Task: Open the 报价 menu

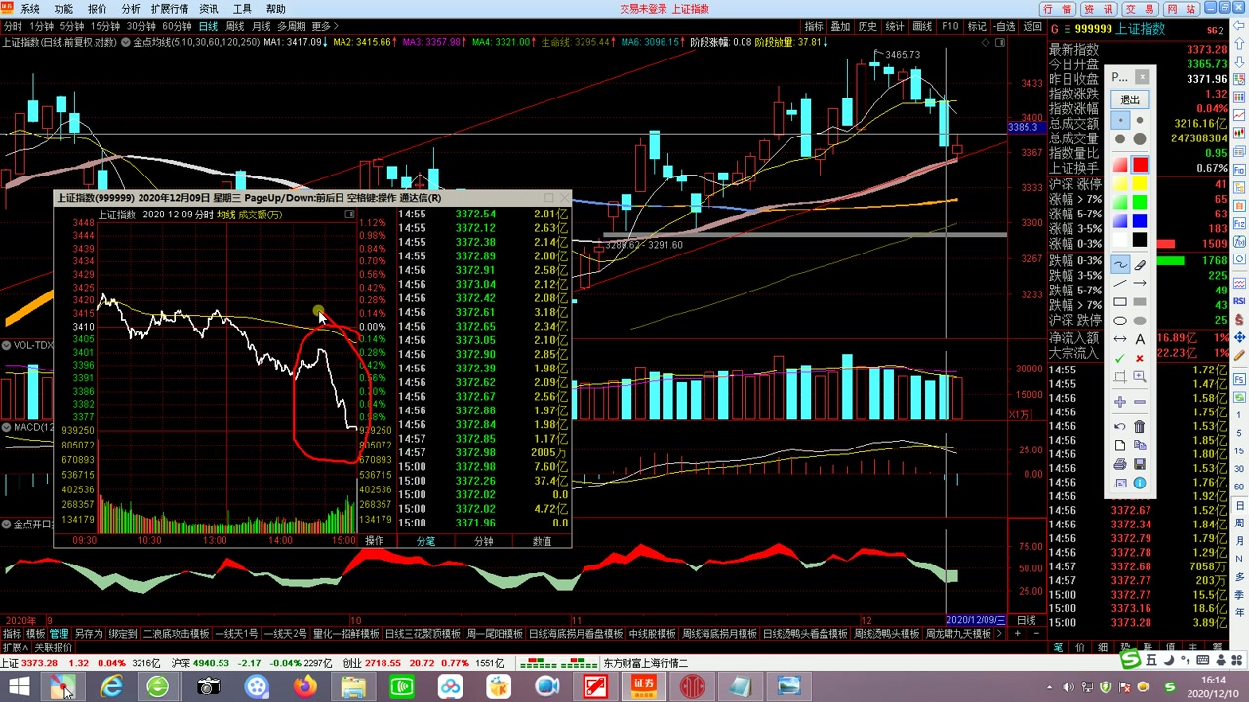Action: pyautogui.click(x=98, y=9)
